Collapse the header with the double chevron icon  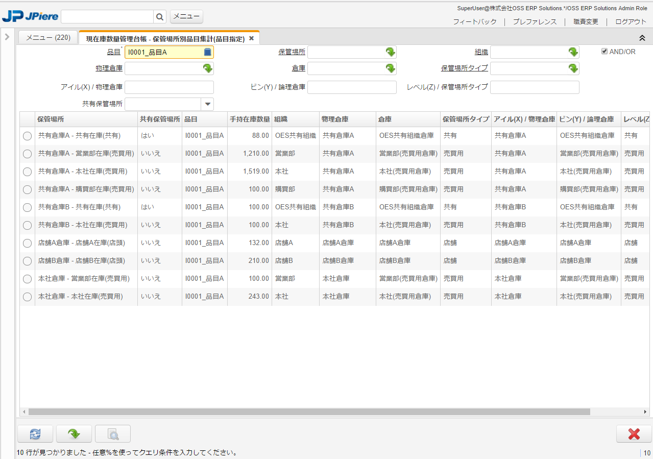(642, 38)
